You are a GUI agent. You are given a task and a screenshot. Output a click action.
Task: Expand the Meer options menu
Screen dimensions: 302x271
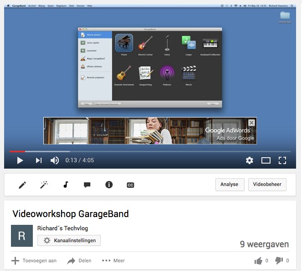[113, 260]
